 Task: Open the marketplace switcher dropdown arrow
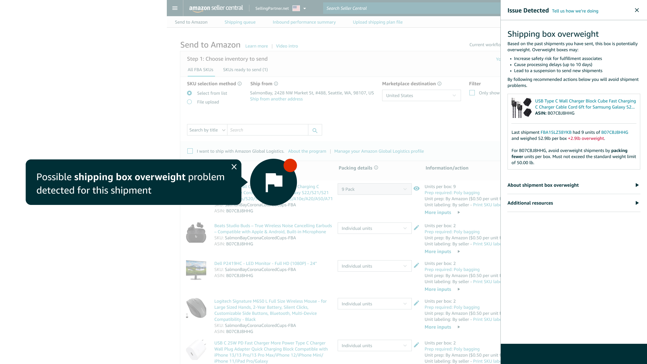pos(305,8)
